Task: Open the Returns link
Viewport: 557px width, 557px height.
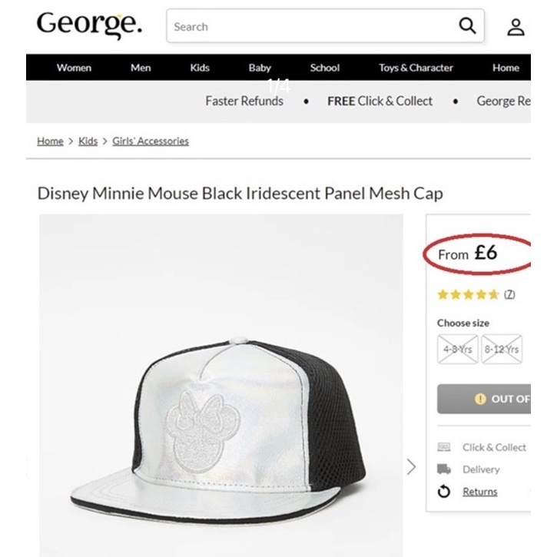Action: (480, 492)
